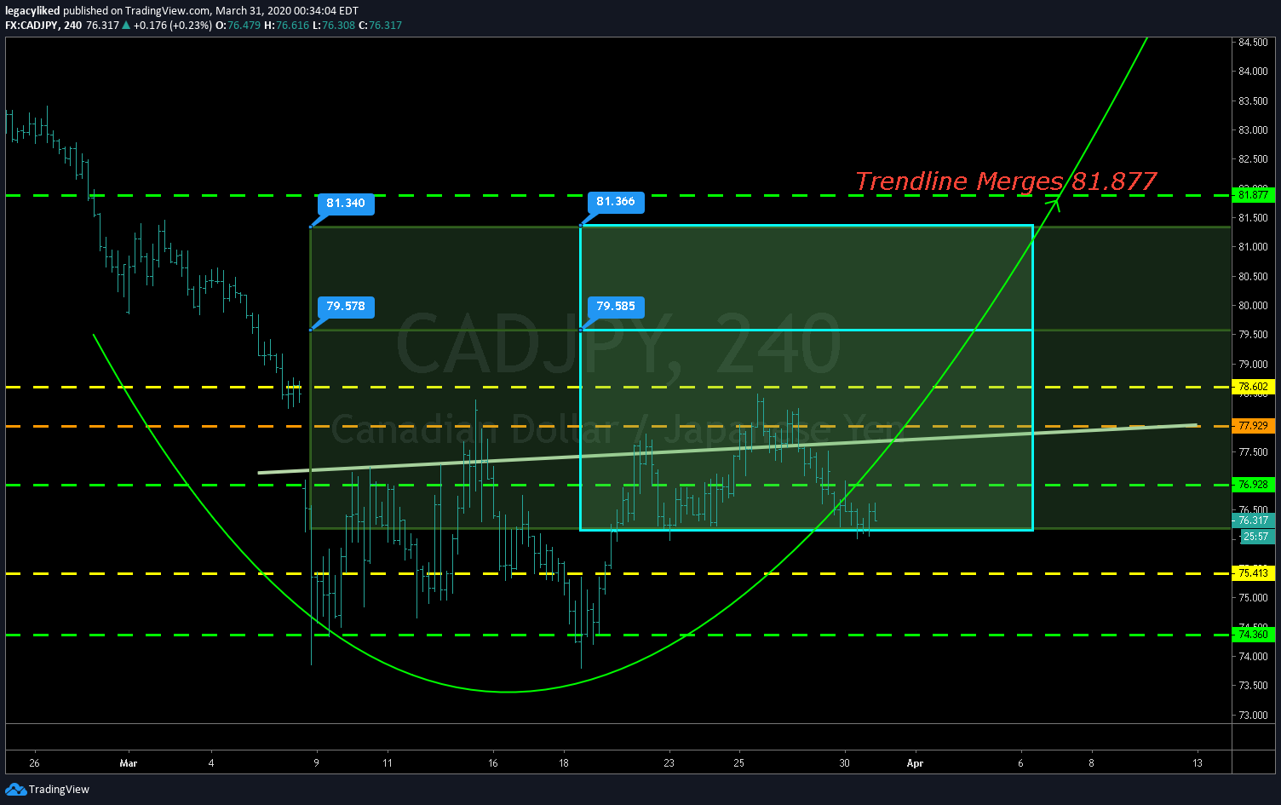Click date 18 on the time axis
1281x805 pixels.
tap(563, 763)
